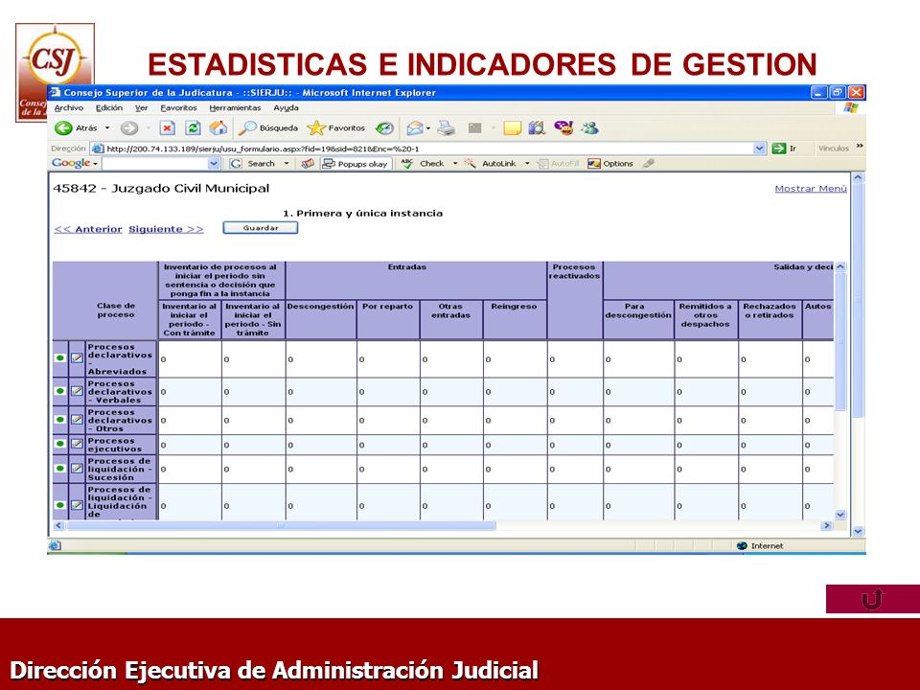The width and height of the screenshot is (920, 690).
Task: Edit the Procesos ejecutivos row pencil
Action: pos(77,444)
